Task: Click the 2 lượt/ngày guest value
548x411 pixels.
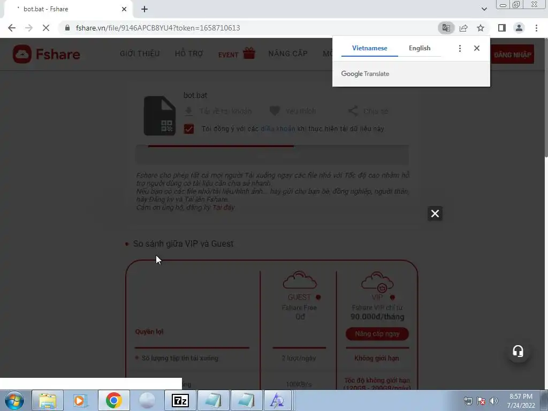Action: (x=299, y=358)
